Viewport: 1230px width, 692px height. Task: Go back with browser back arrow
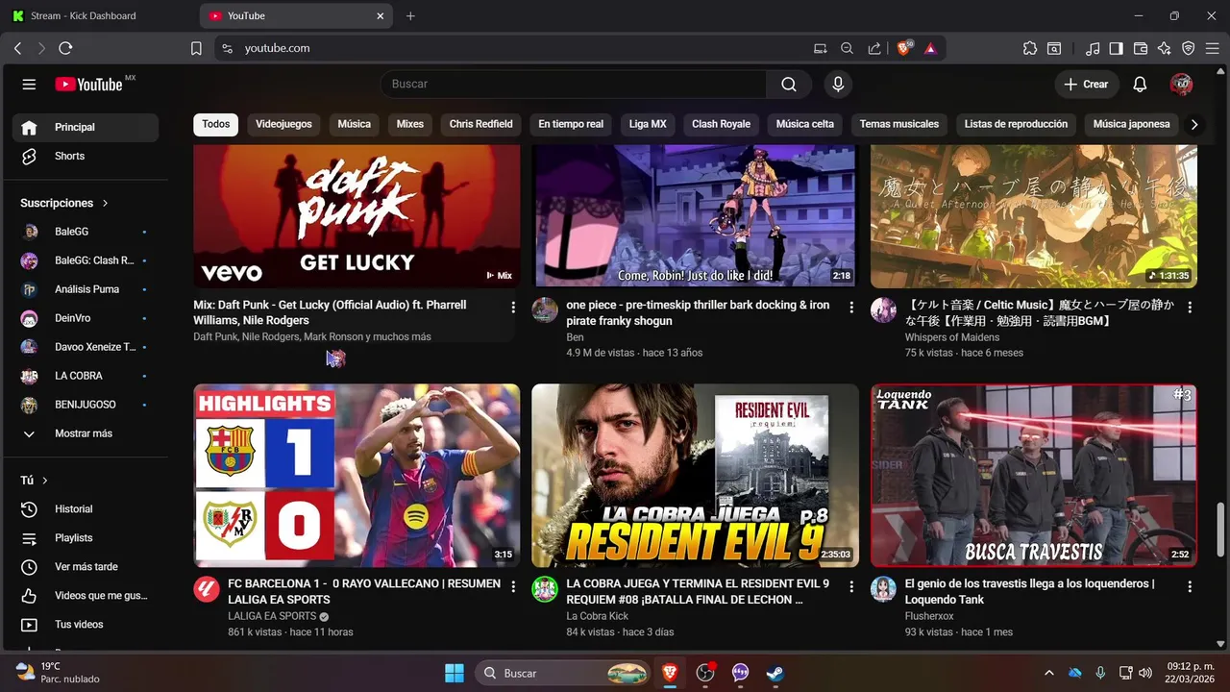pos(18,48)
